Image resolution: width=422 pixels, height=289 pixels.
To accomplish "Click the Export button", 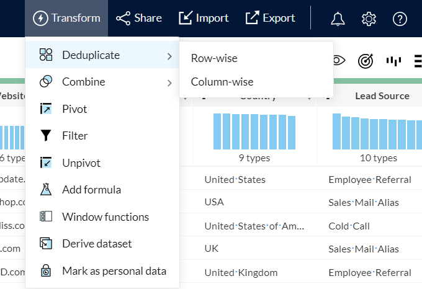I will pyautogui.click(x=270, y=18).
